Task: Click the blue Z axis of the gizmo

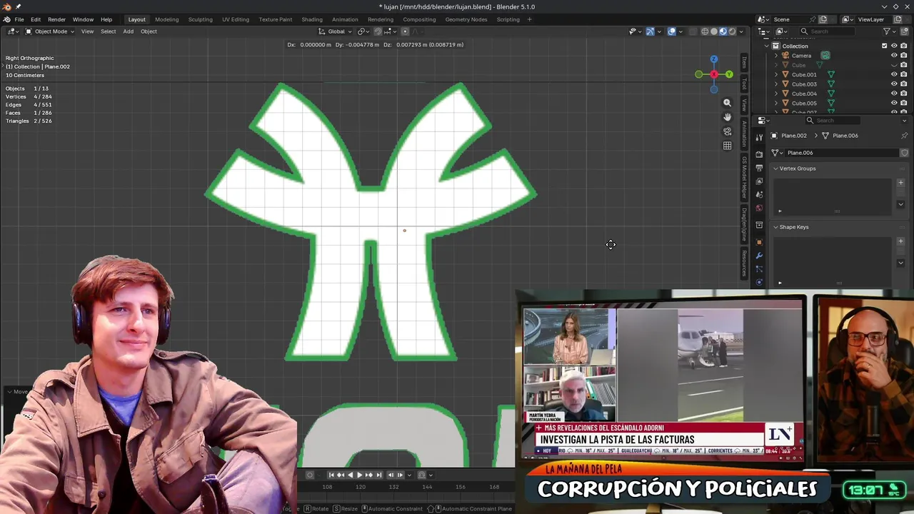Action: click(713, 59)
